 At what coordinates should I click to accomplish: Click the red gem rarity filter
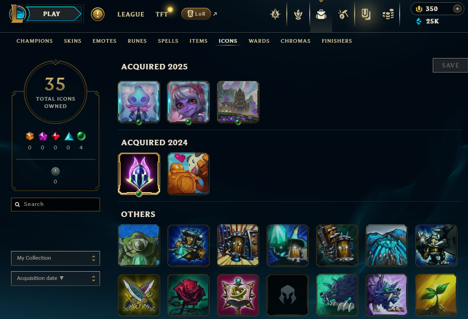56,137
